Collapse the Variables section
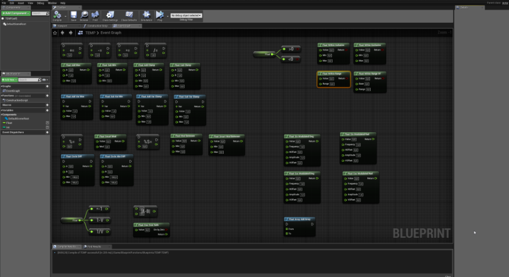This screenshot has width=509, height=277. pyautogui.click(x=2, y=110)
